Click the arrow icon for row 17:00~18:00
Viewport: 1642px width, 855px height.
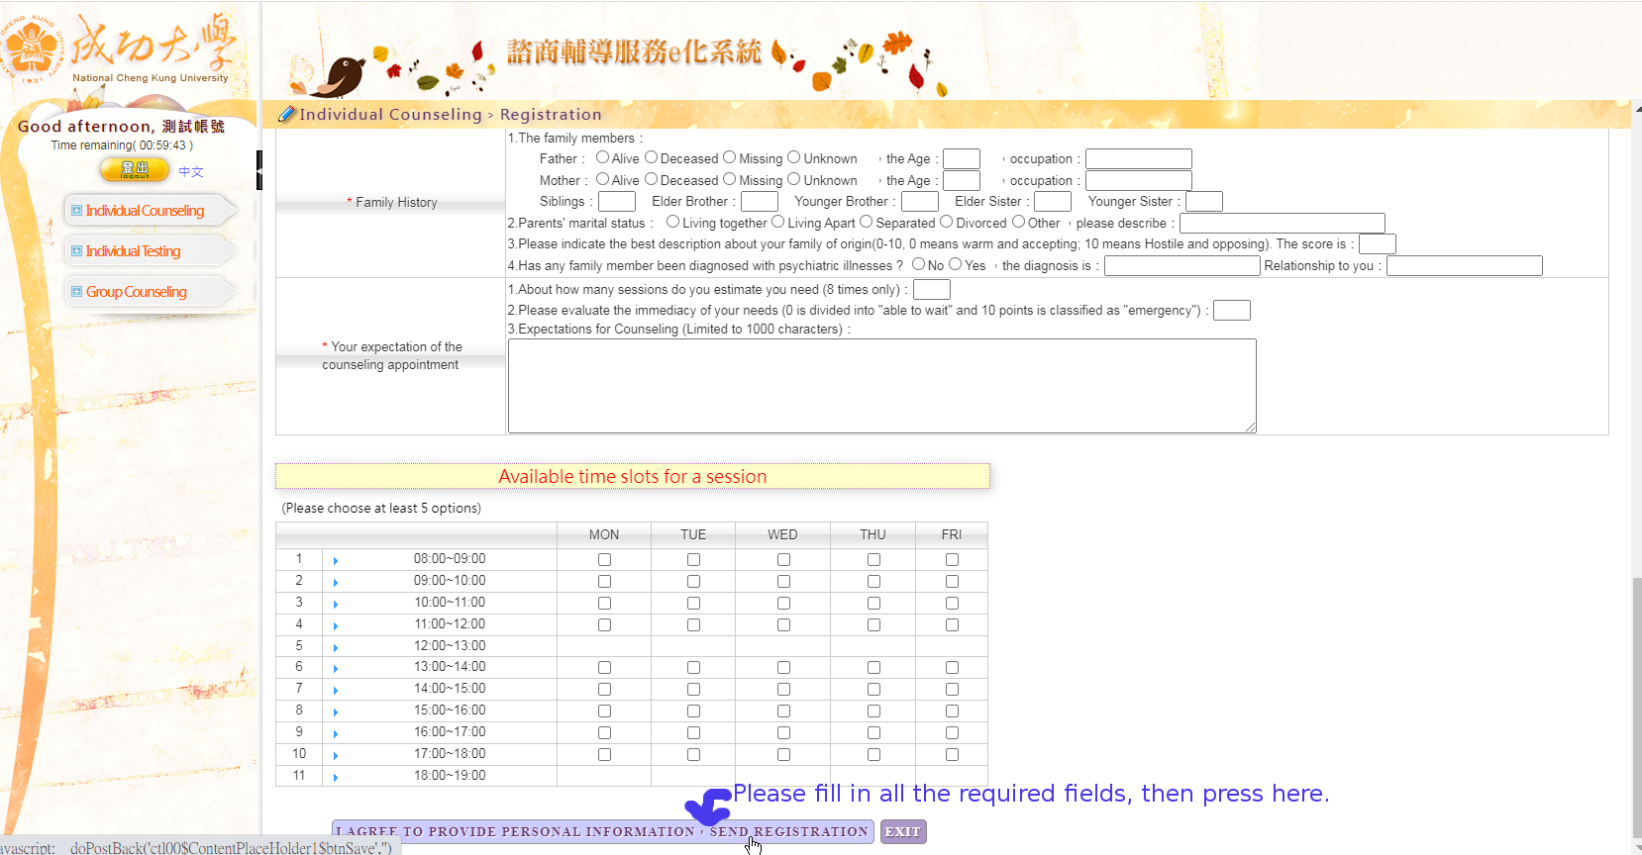point(336,756)
